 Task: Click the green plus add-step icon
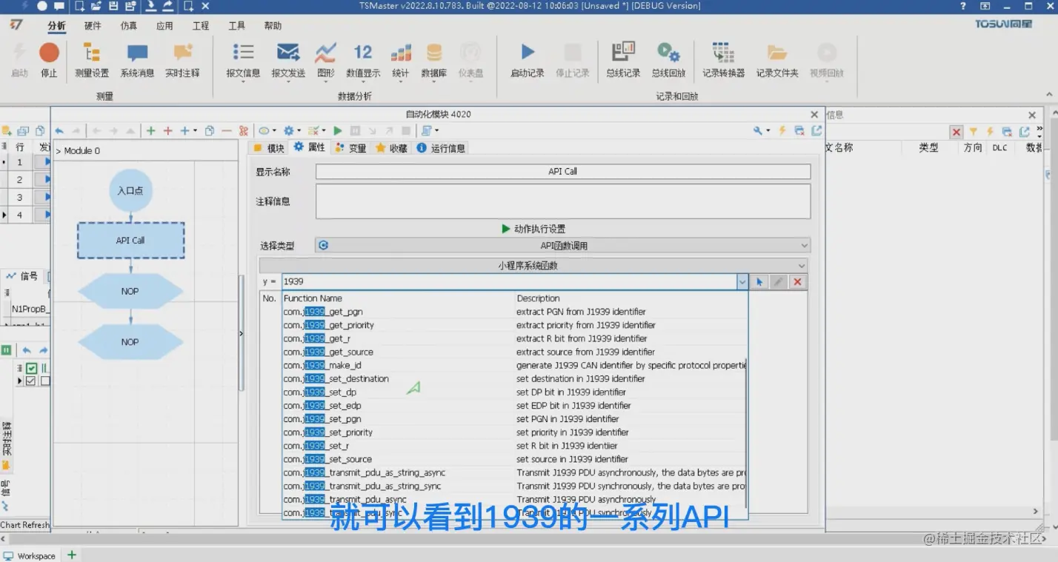(x=150, y=130)
